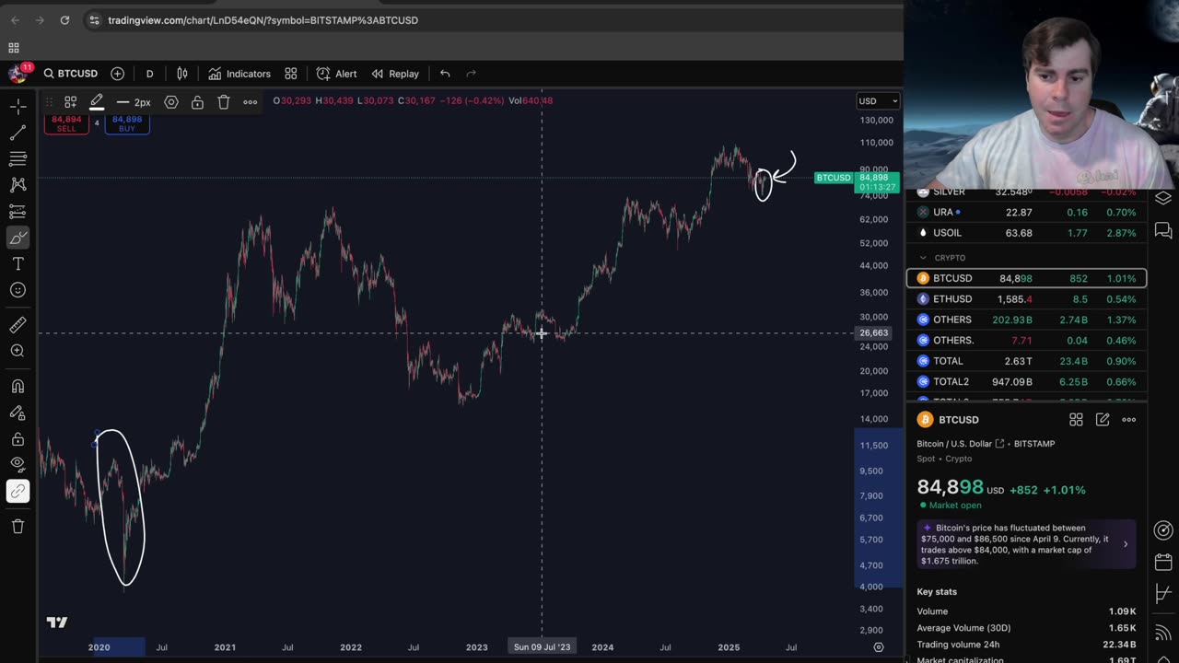Open the D timeframe interval dropdown
Image resolution: width=1179 pixels, height=663 pixels.
click(x=149, y=74)
